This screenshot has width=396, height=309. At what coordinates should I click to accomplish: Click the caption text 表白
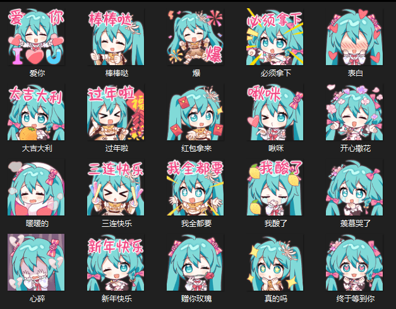coord(356,73)
